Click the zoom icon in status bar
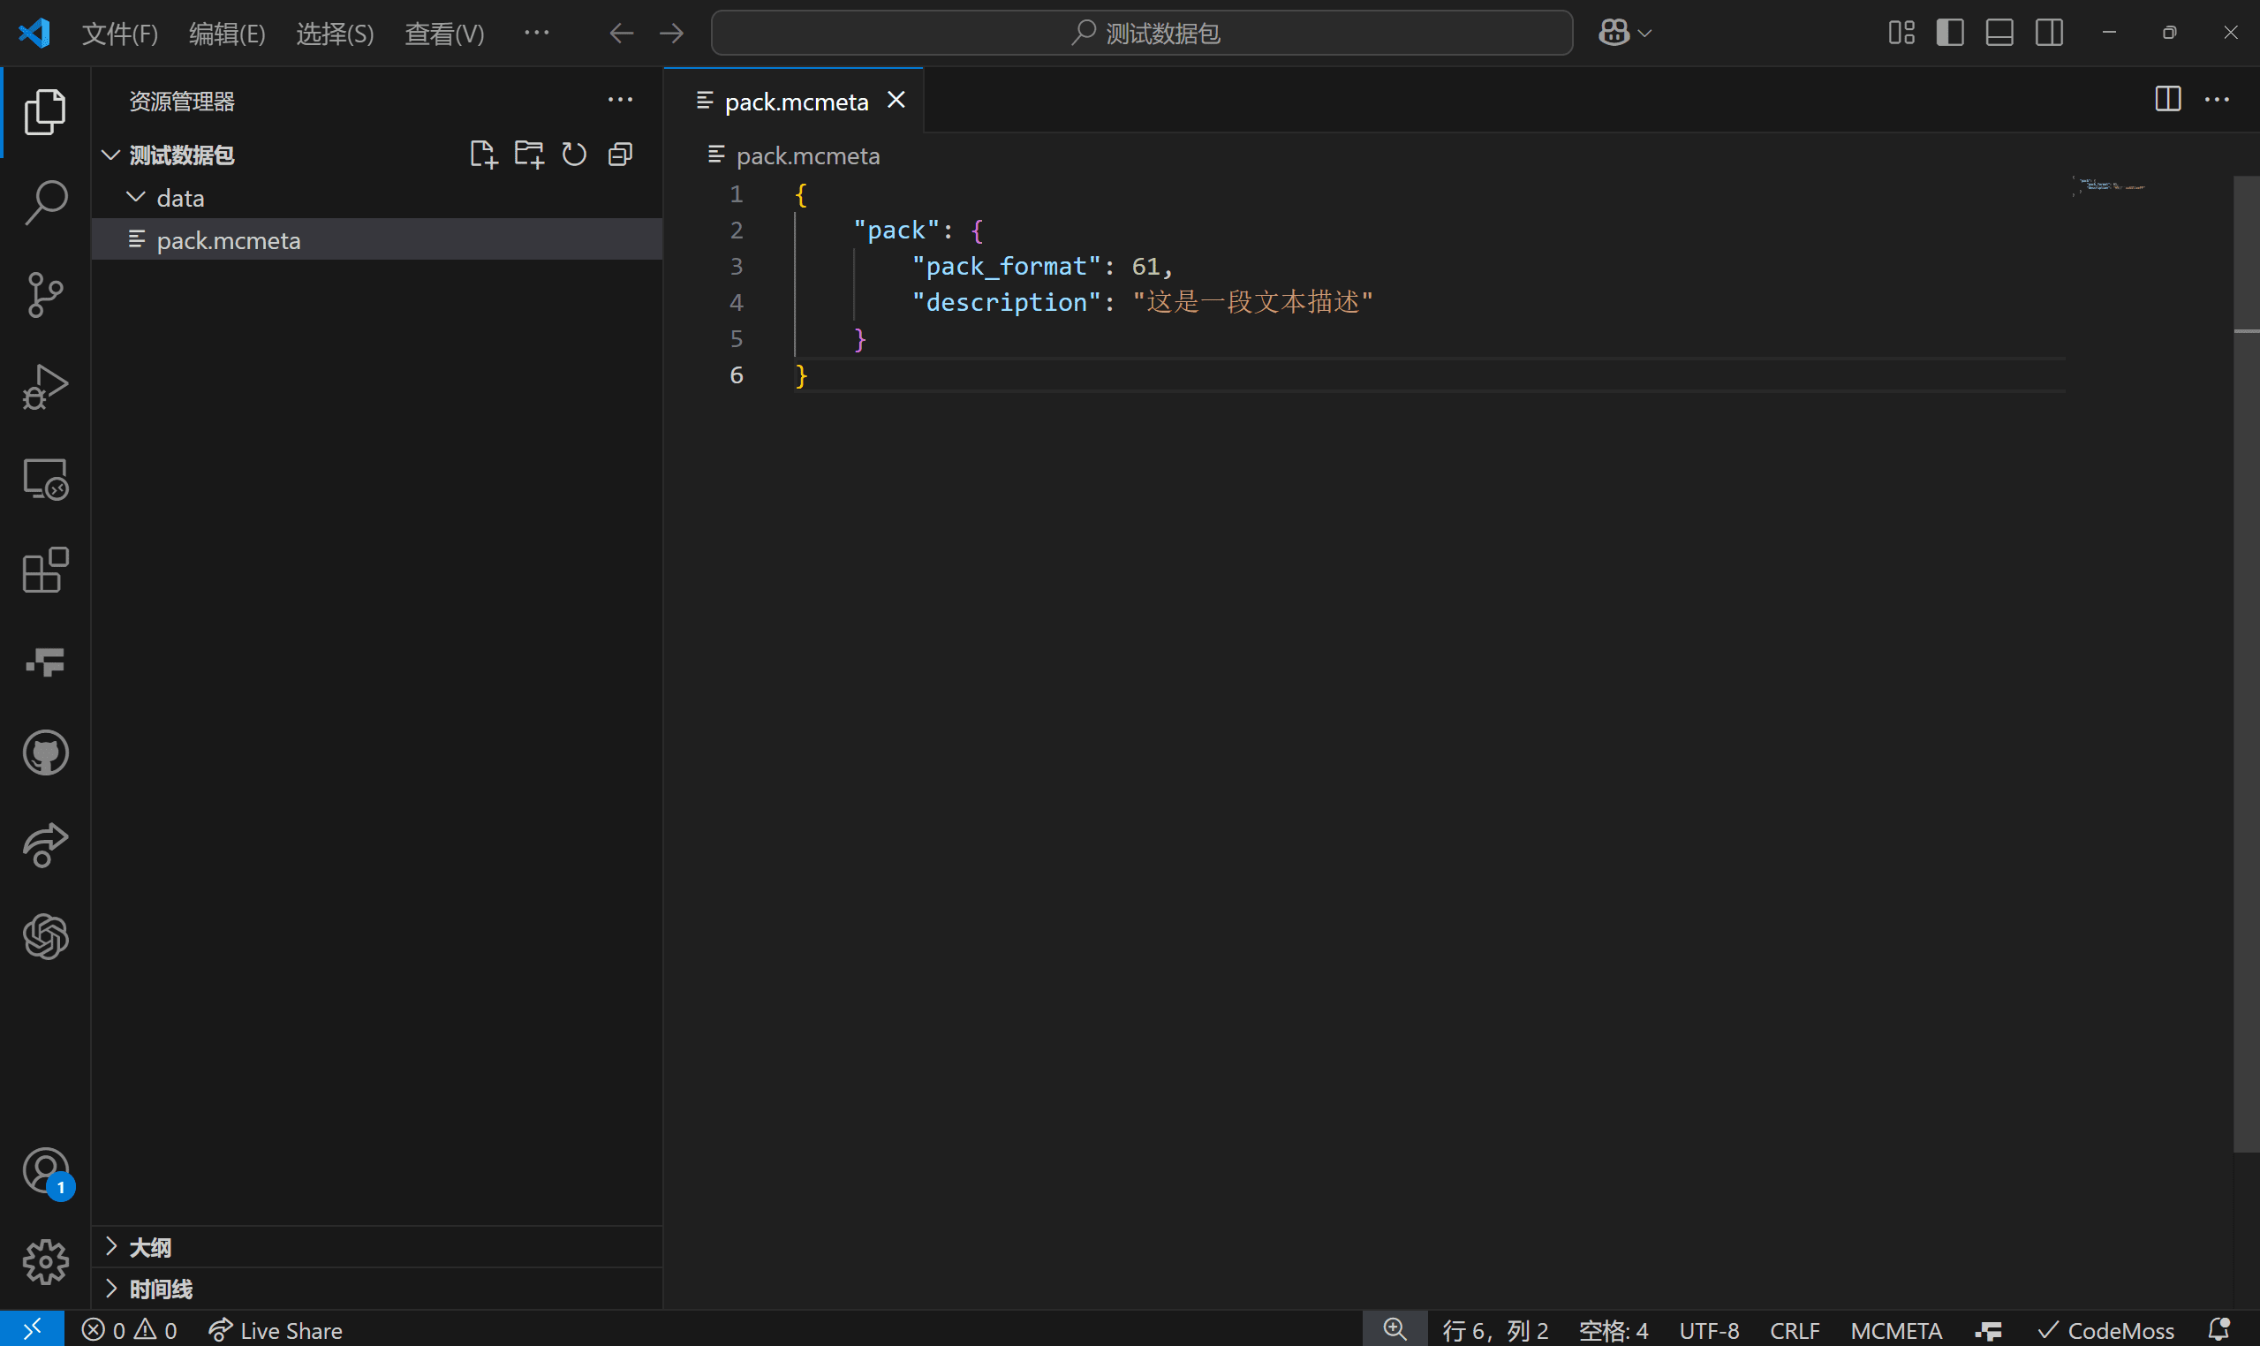The height and width of the screenshot is (1346, 2260). tap(1395, 1330)
